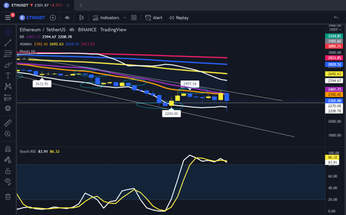The image size is (346, 215).
Task: Click the 3124.81 green price label
Action: click(x=334, y=36)
